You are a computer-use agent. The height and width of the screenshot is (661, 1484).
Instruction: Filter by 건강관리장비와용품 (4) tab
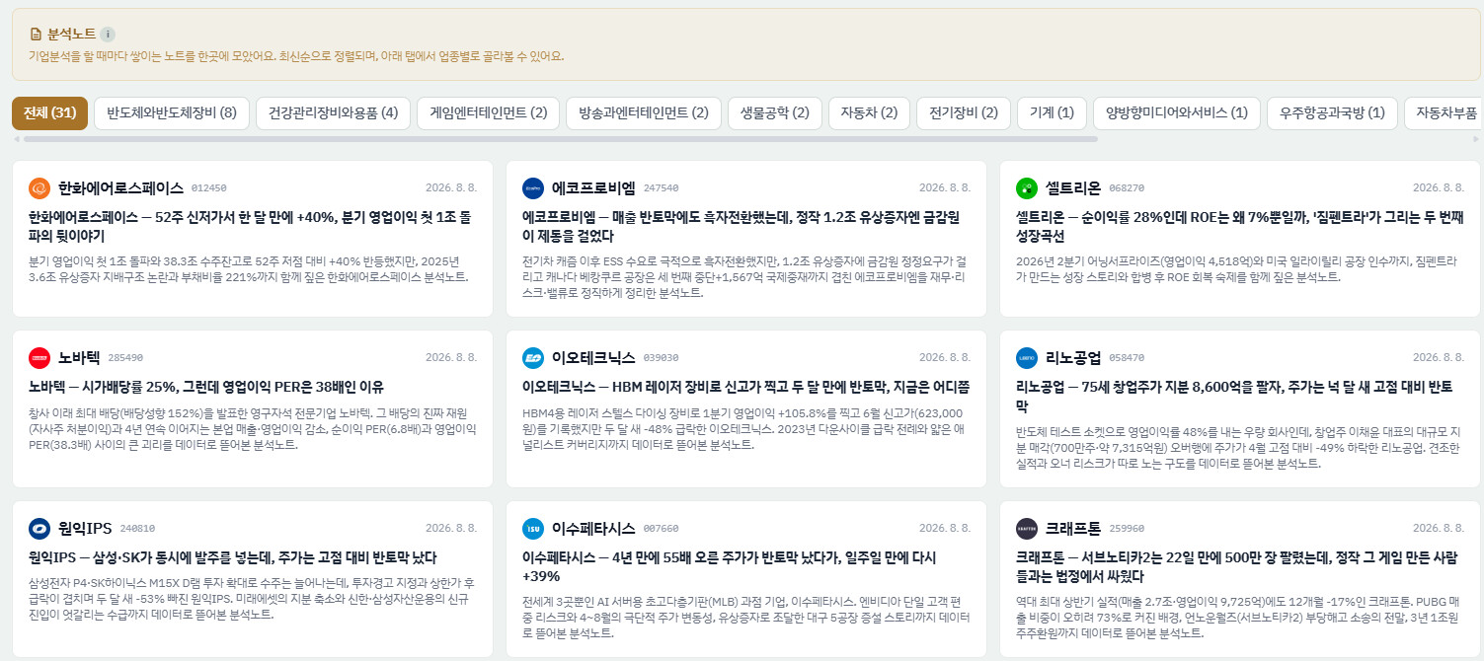pyautogui.click(x=333, y=112)
